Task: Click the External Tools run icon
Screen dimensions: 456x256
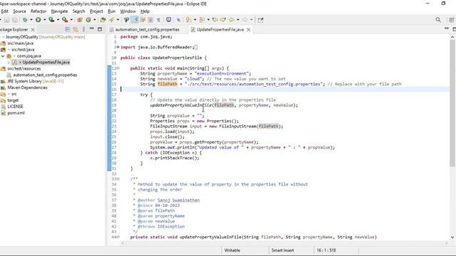Action: pos(65,20)
